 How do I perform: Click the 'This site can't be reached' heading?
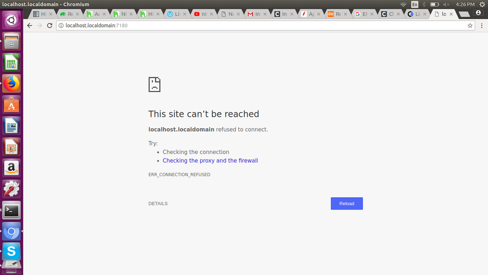pyautogui.click(x=204, y=114)
